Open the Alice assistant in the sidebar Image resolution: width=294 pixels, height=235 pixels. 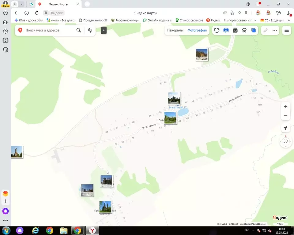click(6, 211)
